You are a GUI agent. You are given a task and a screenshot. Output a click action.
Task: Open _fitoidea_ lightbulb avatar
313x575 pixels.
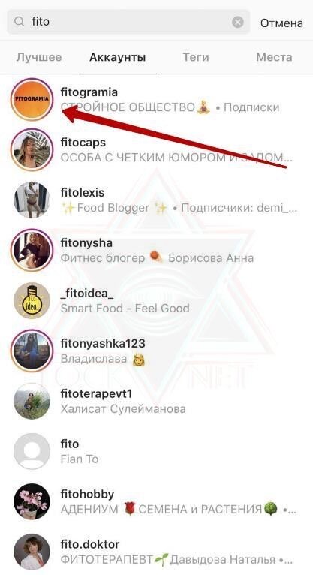click(32, 300)
